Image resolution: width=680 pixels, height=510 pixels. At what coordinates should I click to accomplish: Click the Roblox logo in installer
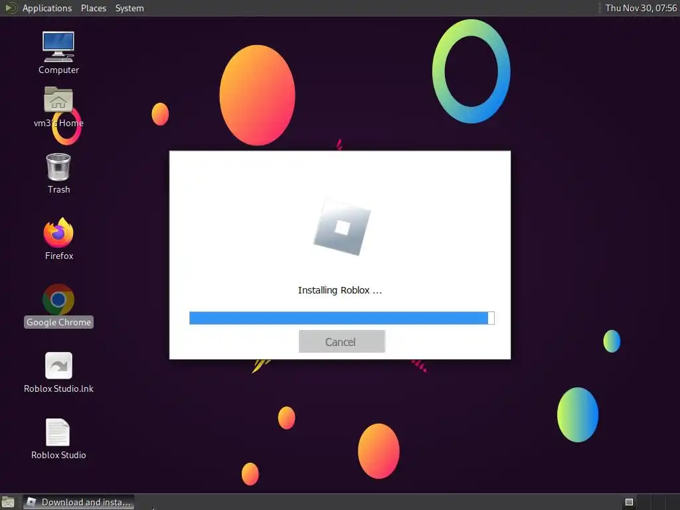click(342, 227)
